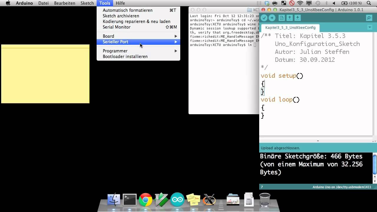
Task: Click the window-tiling grid menu bar icon
Action: point(283,3)
